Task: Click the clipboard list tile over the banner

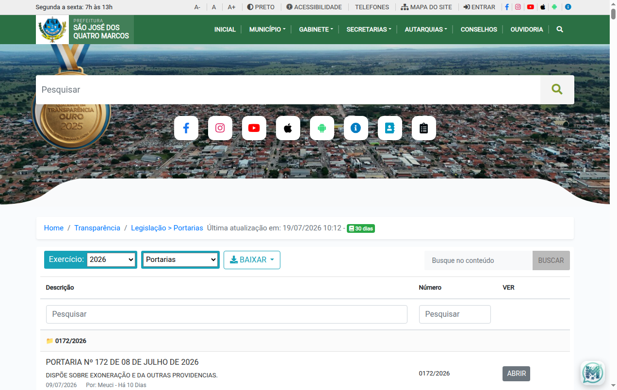Action: click(424, 128)
